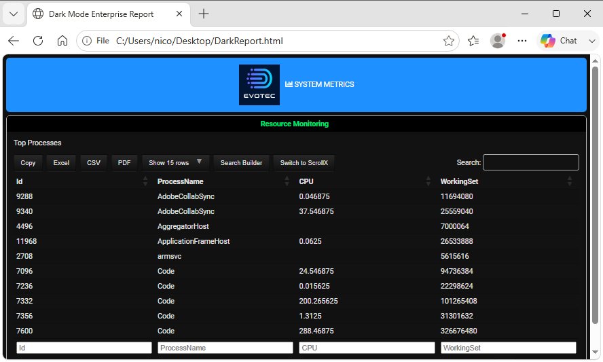603x362 pixels.
Task: Open the favorites list
Action: pyautogui.click(x=473, y=41)
